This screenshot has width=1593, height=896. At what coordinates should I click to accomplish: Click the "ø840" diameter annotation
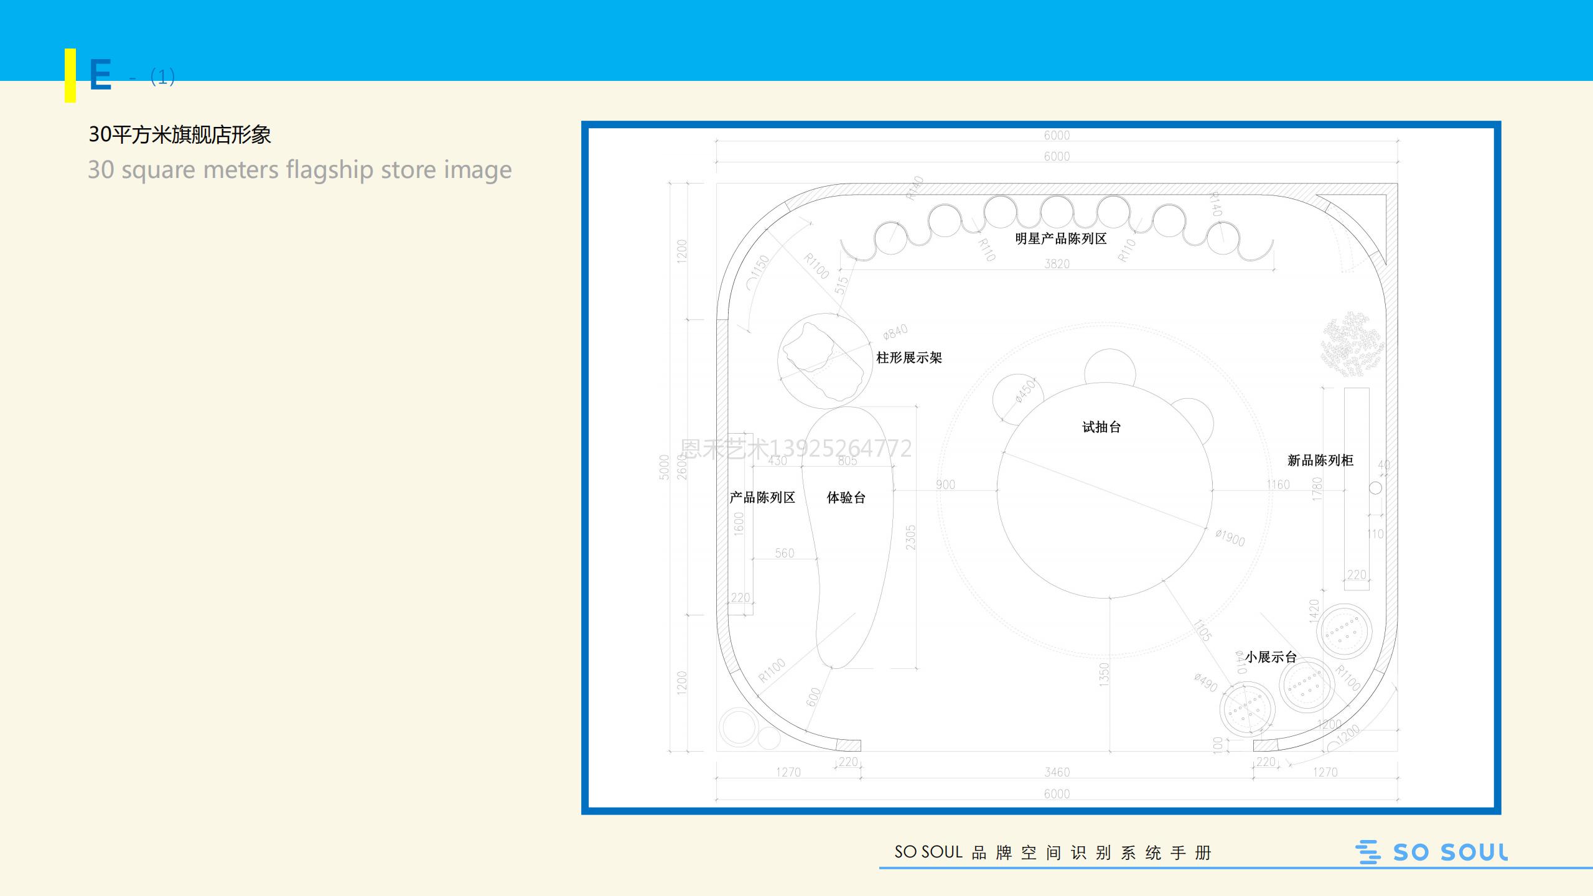click(x=895, y=332)
